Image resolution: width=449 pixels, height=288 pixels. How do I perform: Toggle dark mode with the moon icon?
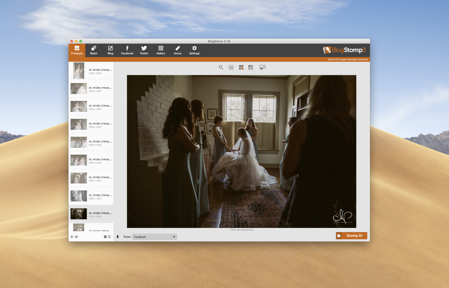118,237
